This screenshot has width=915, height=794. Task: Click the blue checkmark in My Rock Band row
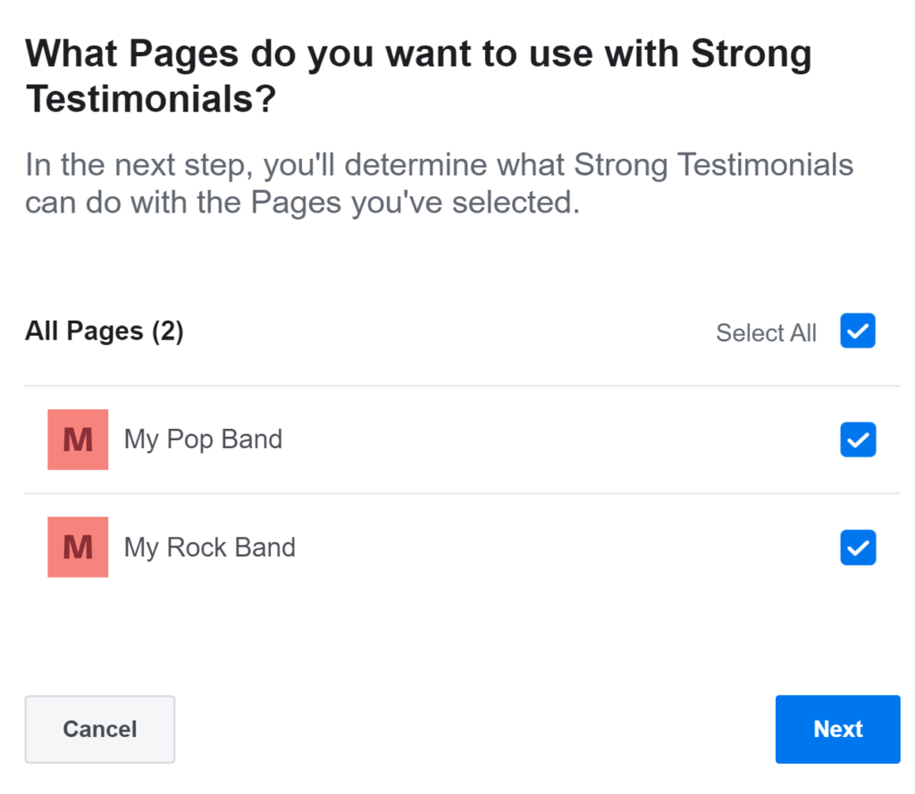[x=858, y=547]
